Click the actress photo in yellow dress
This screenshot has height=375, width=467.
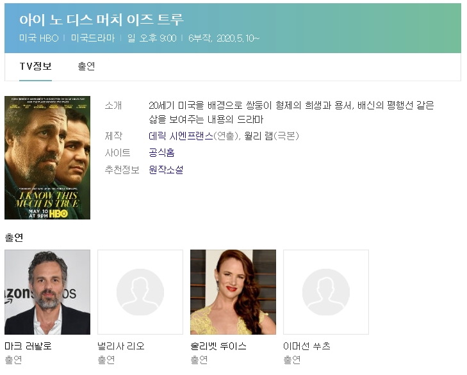233,292
